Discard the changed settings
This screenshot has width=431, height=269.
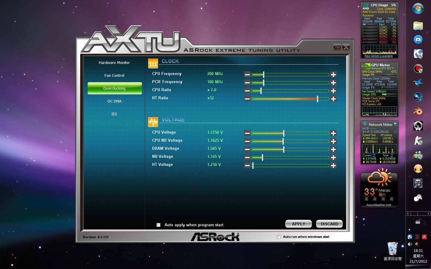329,224
